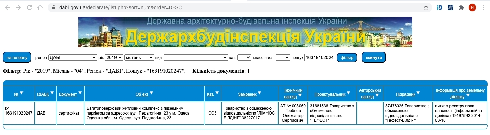Click the sort triangle beside Підрядник column

point(418,93)
